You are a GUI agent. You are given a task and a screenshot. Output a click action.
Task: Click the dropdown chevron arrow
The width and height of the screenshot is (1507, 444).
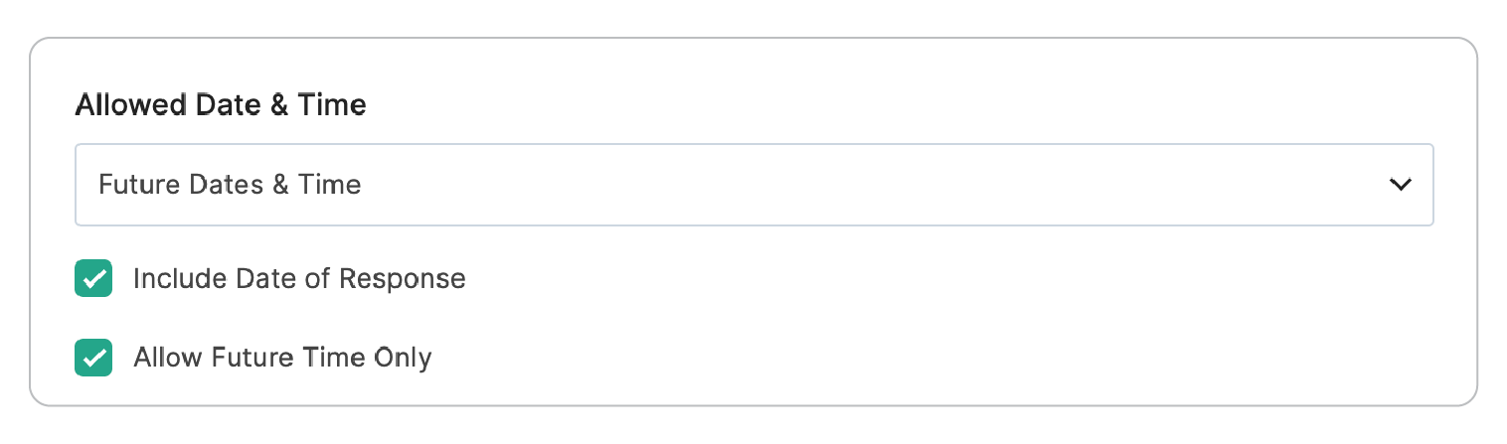click(x=1401, y=185)
